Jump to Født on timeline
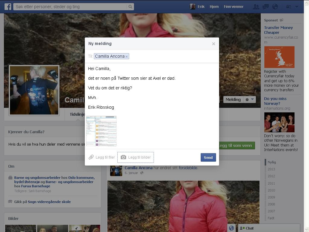 click(271, 218)
